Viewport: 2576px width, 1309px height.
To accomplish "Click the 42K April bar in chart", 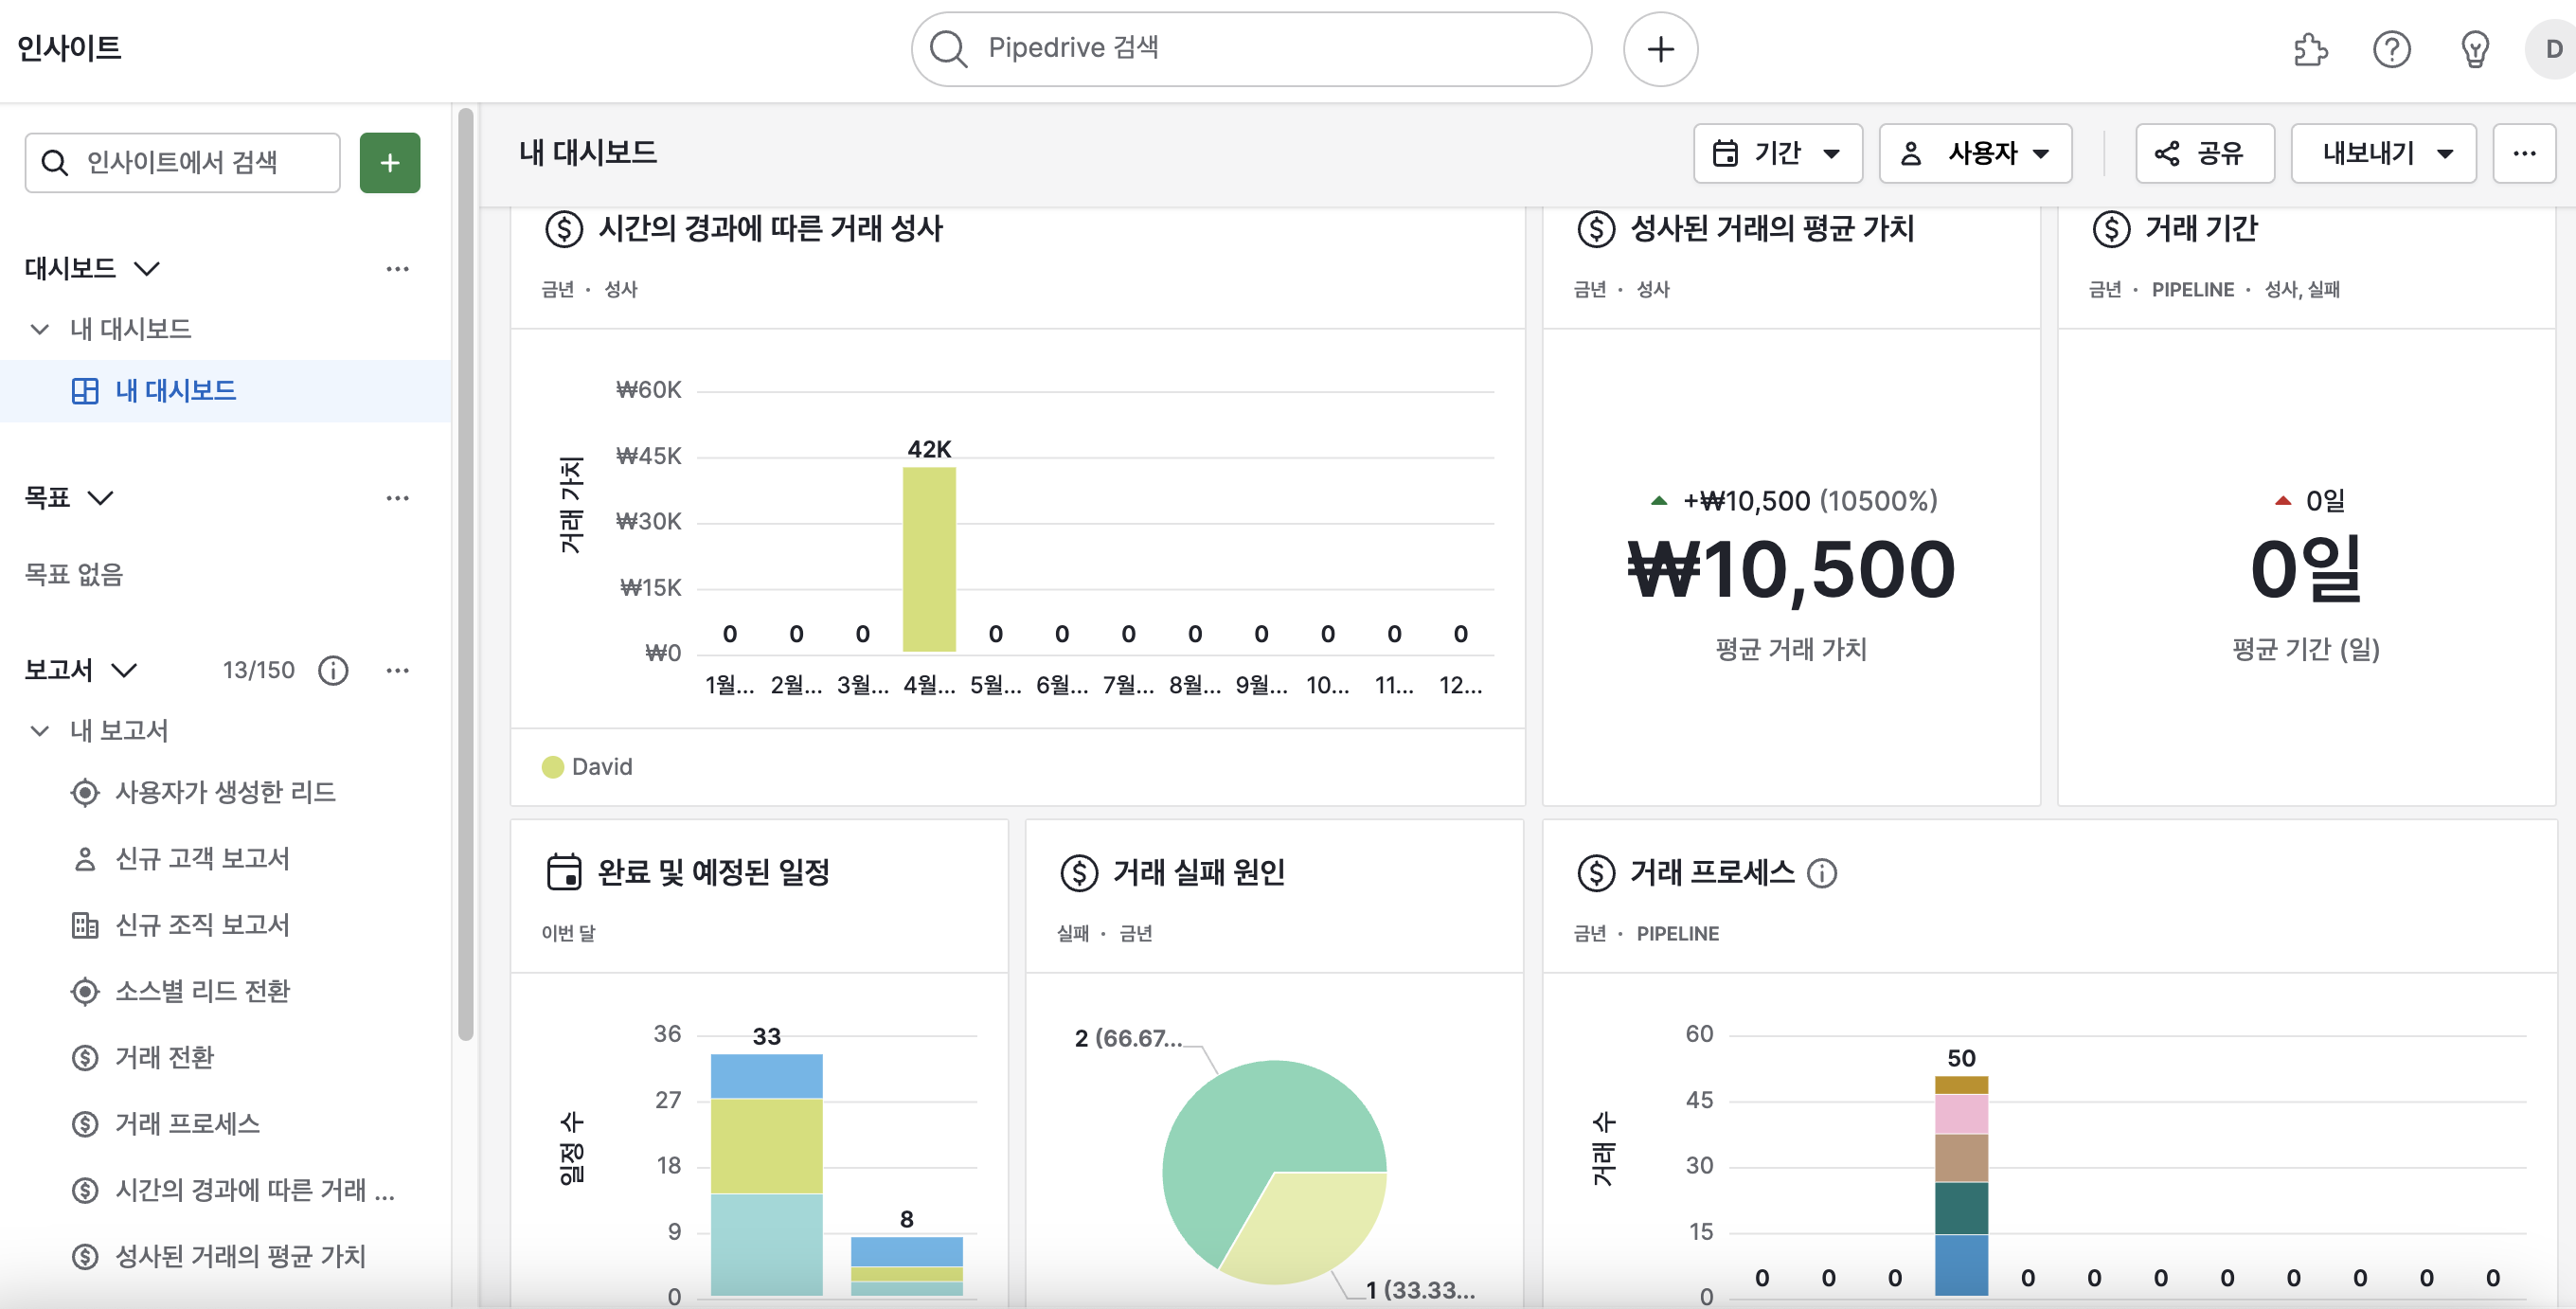I will [x=928, y=560].
